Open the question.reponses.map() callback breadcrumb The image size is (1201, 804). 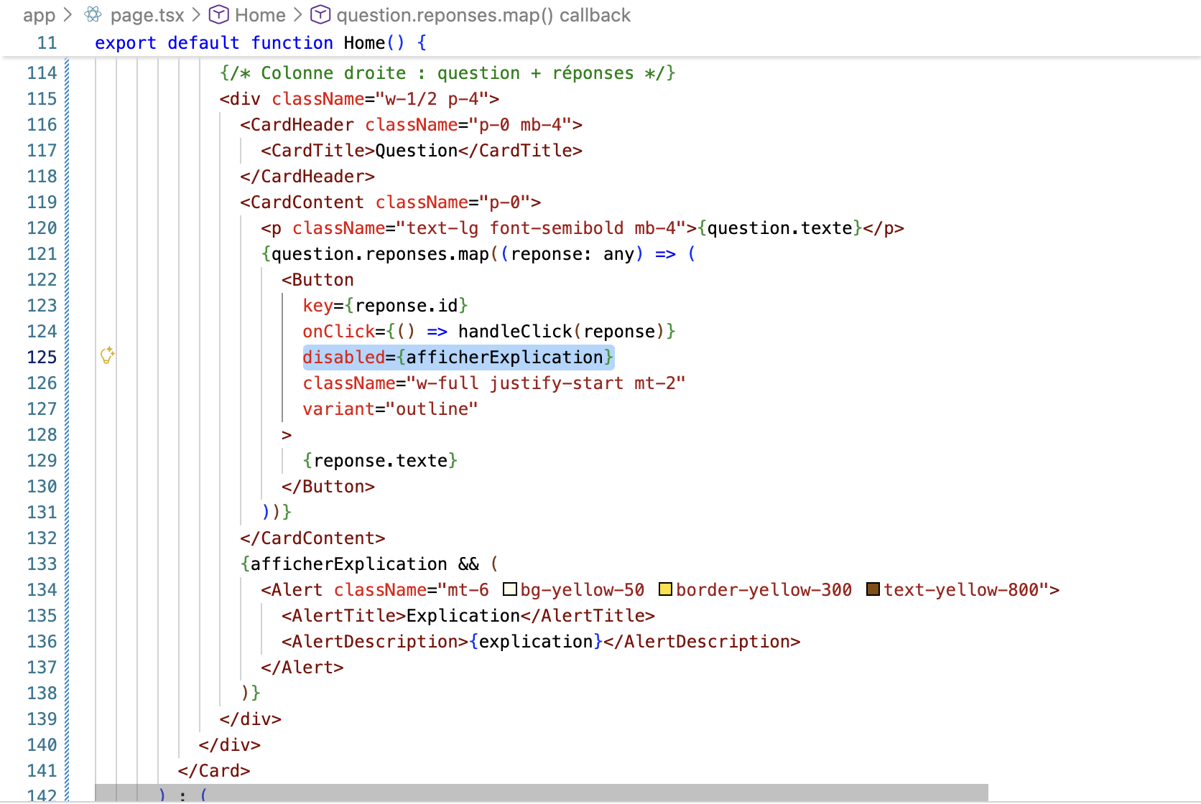(x=483, y=15)
